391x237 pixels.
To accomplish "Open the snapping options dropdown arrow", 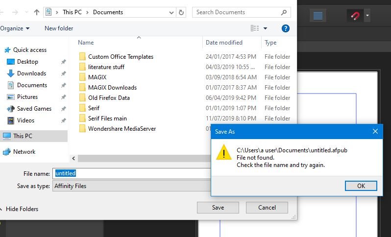I will coord(367,16).
